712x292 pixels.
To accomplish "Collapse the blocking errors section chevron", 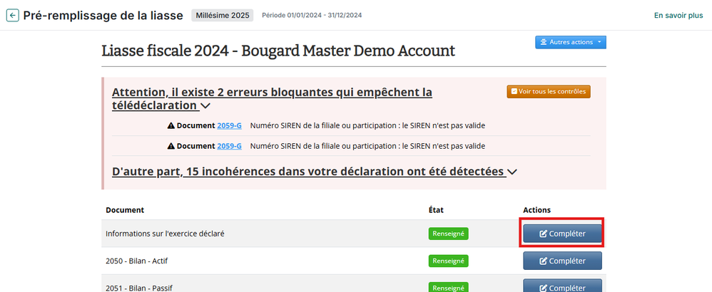I will click(x=205, y=106).
